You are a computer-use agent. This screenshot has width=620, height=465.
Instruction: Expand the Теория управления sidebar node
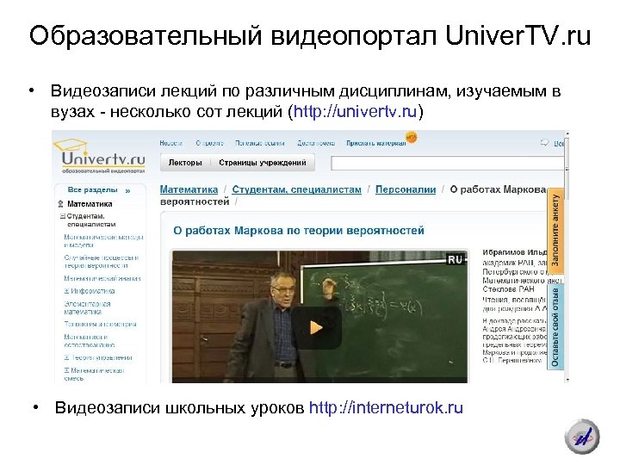(x=67, y=357)
